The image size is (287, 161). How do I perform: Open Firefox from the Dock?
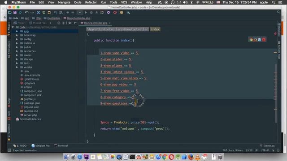coord(191,157)
